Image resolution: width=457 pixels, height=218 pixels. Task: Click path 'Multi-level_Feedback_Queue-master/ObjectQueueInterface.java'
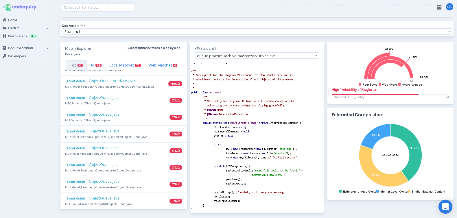coord(109,87)
